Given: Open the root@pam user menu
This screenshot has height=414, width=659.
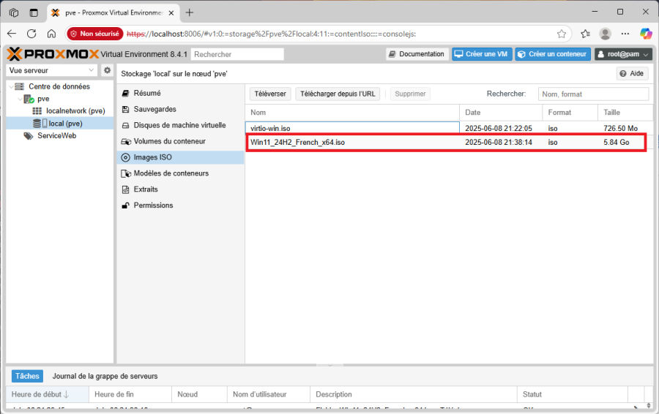Looking at the screenshot, I should [x=623, y=54].
